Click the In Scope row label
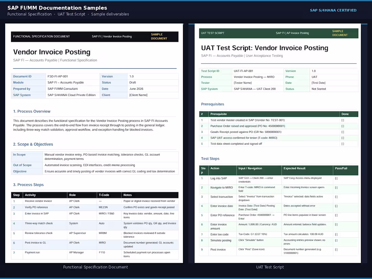The width and height of the screenshot is (372, 279). click(x=19, y=155)
